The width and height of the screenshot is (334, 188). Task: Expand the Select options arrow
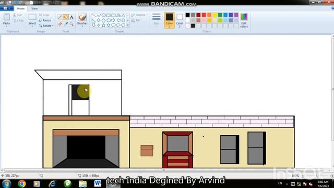pyautogui.click(x=32, y=26)
